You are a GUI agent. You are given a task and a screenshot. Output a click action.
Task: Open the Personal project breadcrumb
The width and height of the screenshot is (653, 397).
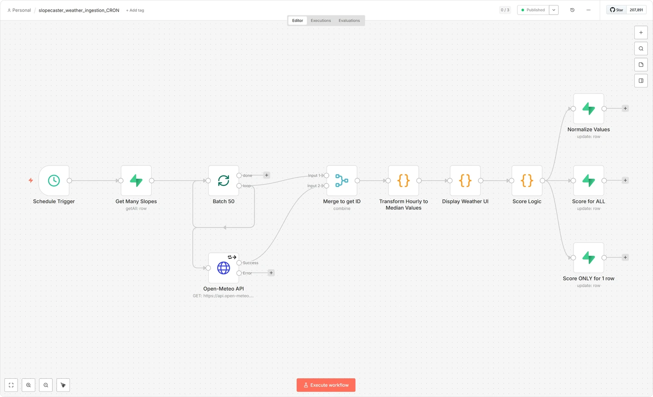pos(19,10)
